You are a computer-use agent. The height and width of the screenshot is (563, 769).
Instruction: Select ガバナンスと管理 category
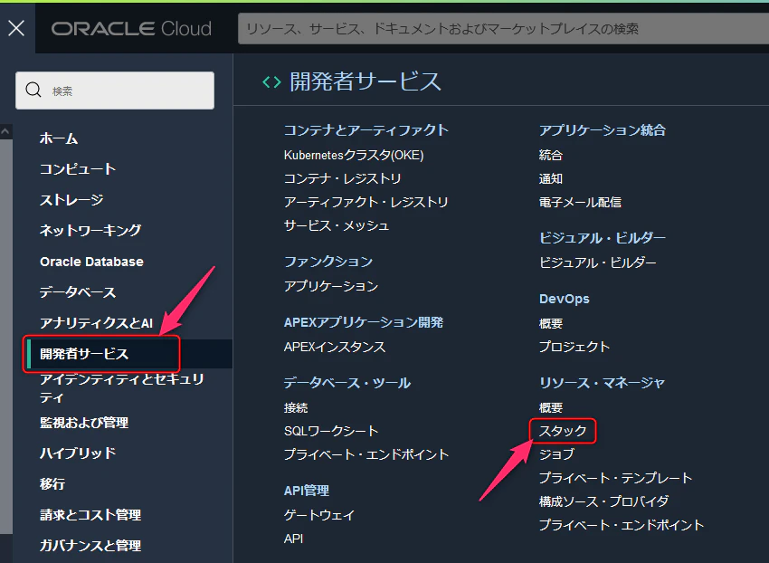pyautogui.click(x=90, y=545)
